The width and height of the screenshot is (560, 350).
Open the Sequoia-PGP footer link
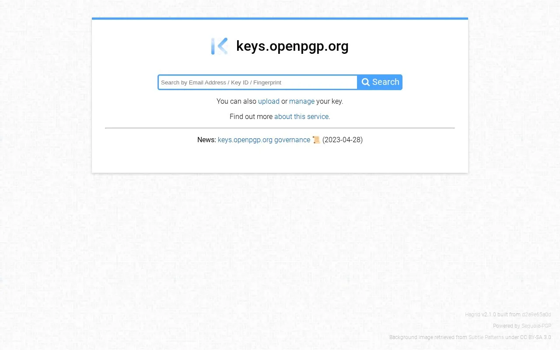pyautogui.click(x=536, y=326)
